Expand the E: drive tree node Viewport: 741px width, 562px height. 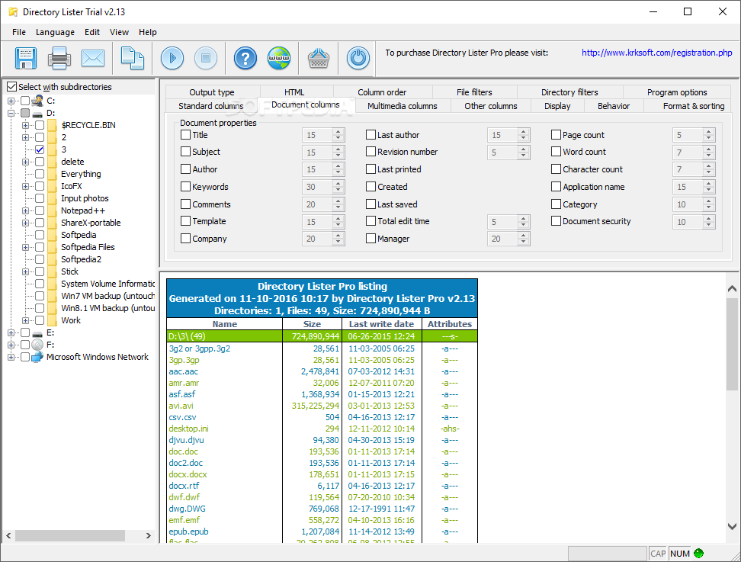click(x=11, y=332)
